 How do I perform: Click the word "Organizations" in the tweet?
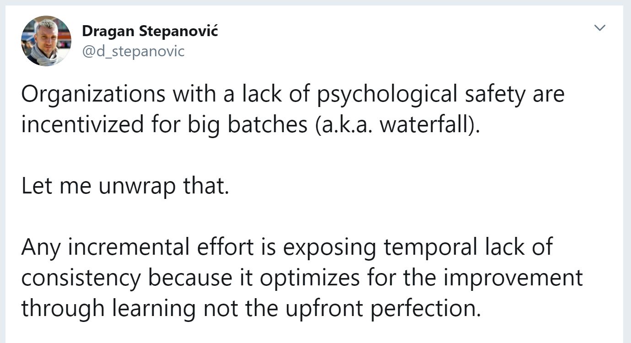[x=93, y=95]
